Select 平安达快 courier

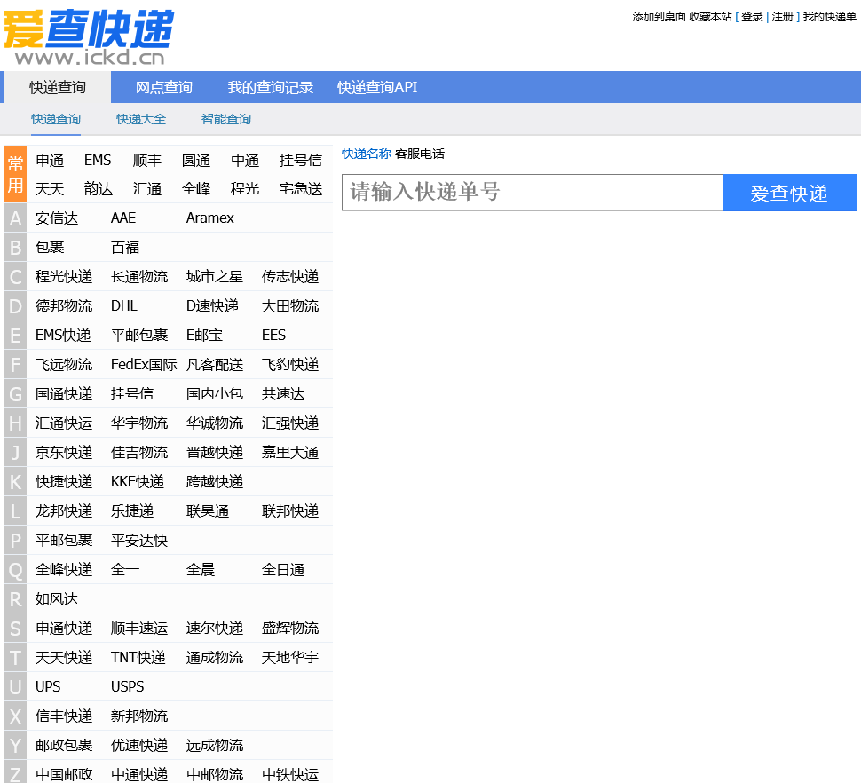click(x=139, y=541)
